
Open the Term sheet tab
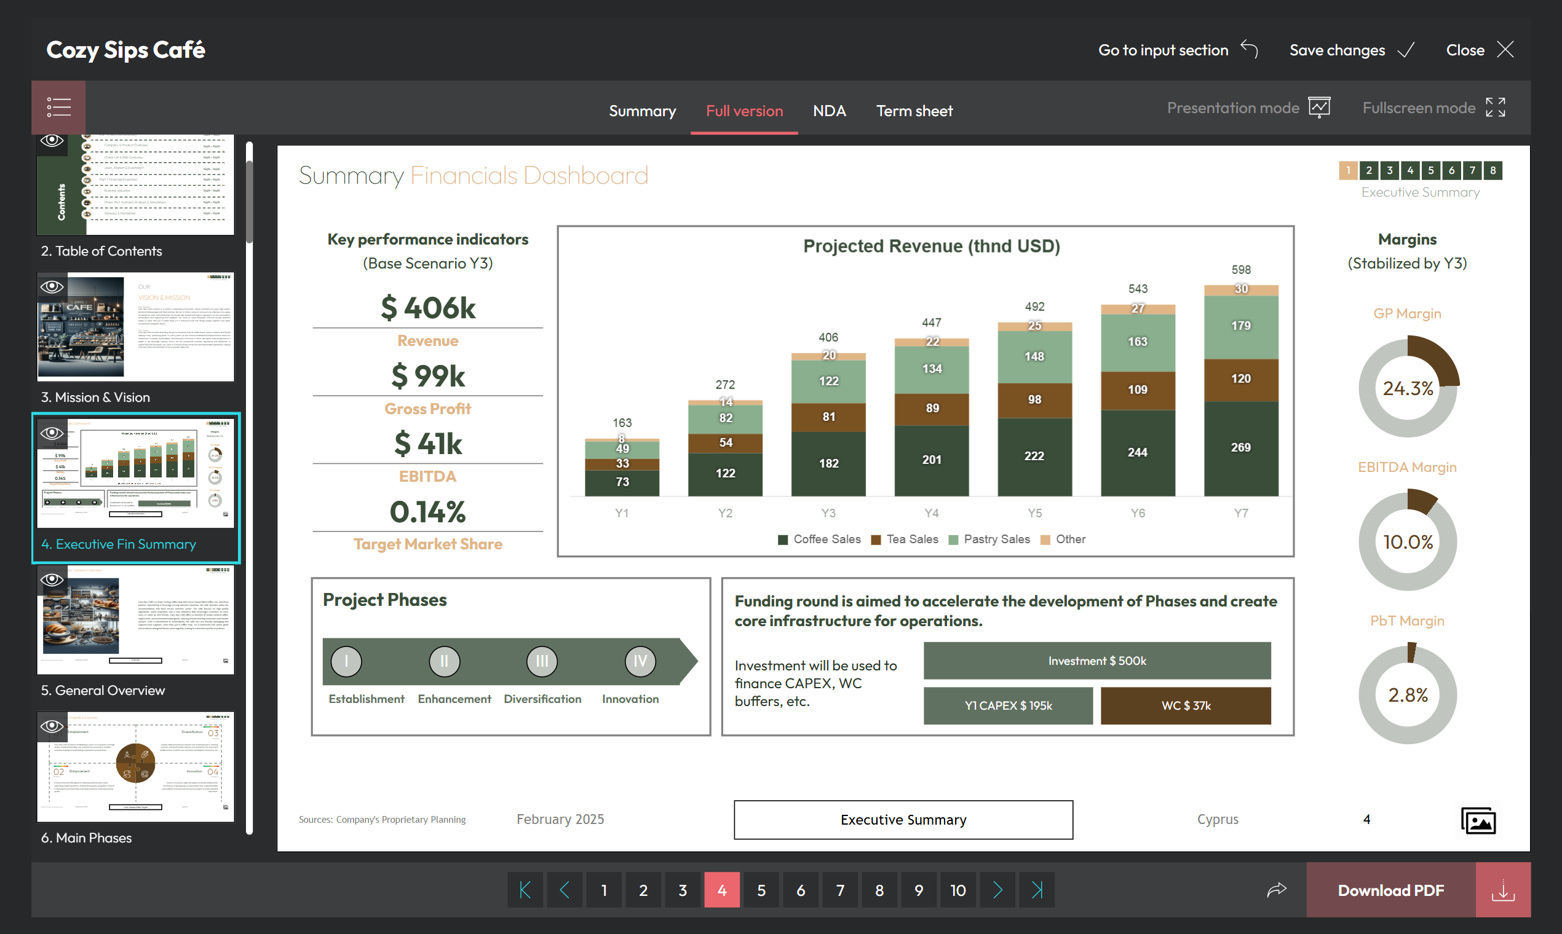point(914,111)
